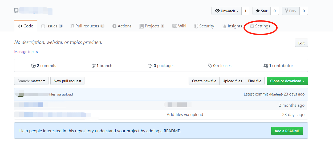Click 'Add files via upload' commit message
The image size is (333, 149).
click(185, 115)
